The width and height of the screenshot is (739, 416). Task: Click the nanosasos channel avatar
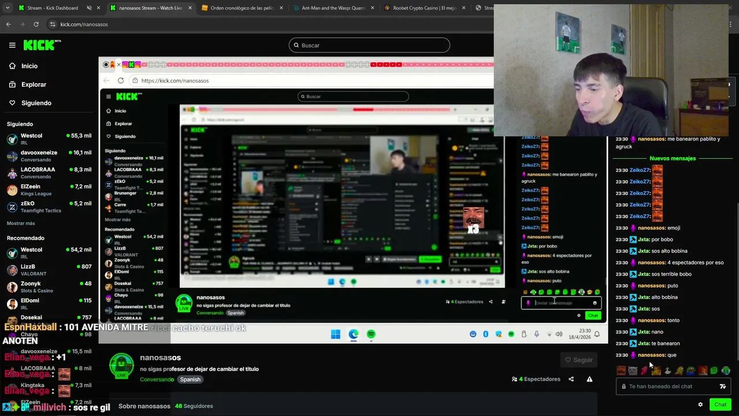point(121,365)
